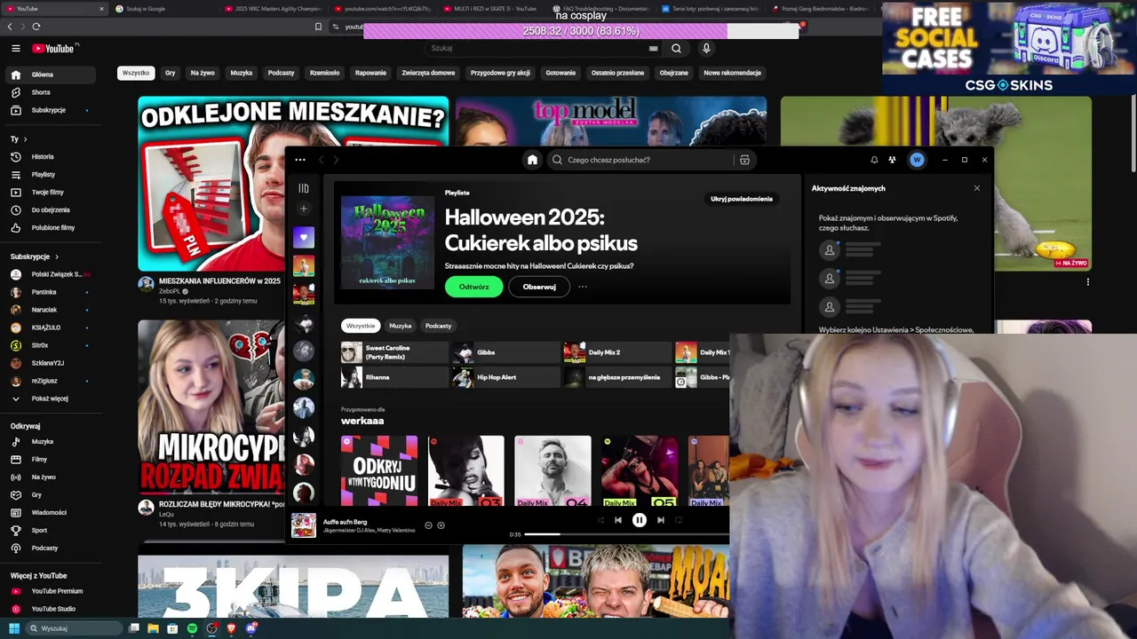Open Playlisty in YouTube sidebar
The image size is (1137, 639).
click(x=50, y=174)
